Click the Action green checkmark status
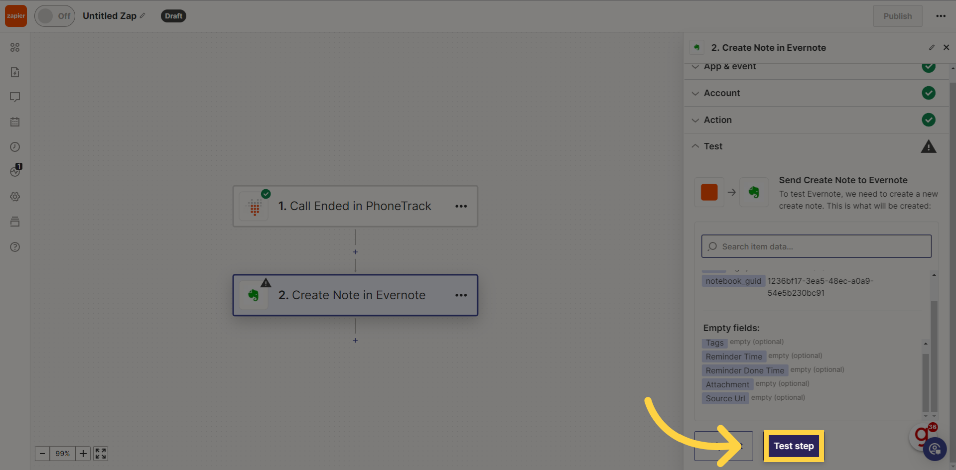 pyautogui.click(x=929, y=120)
